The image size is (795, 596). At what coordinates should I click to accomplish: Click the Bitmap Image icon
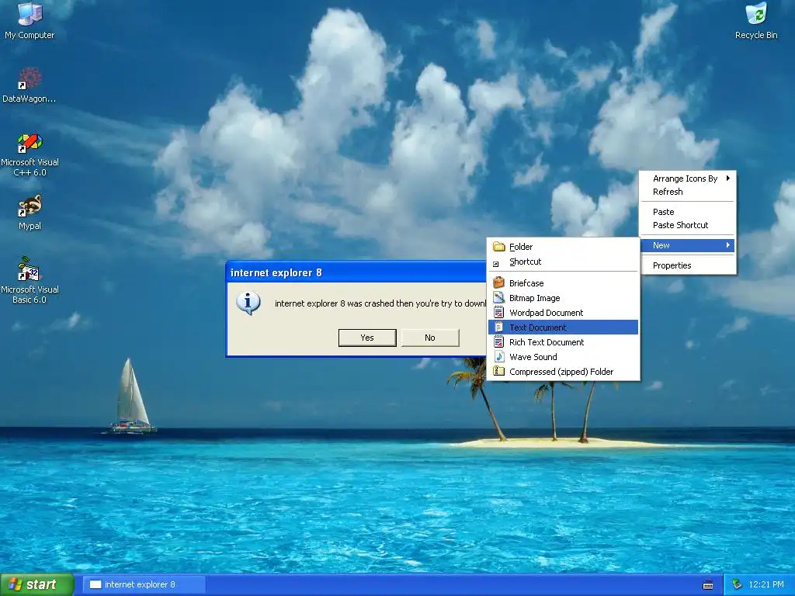(x=499, y=297)
